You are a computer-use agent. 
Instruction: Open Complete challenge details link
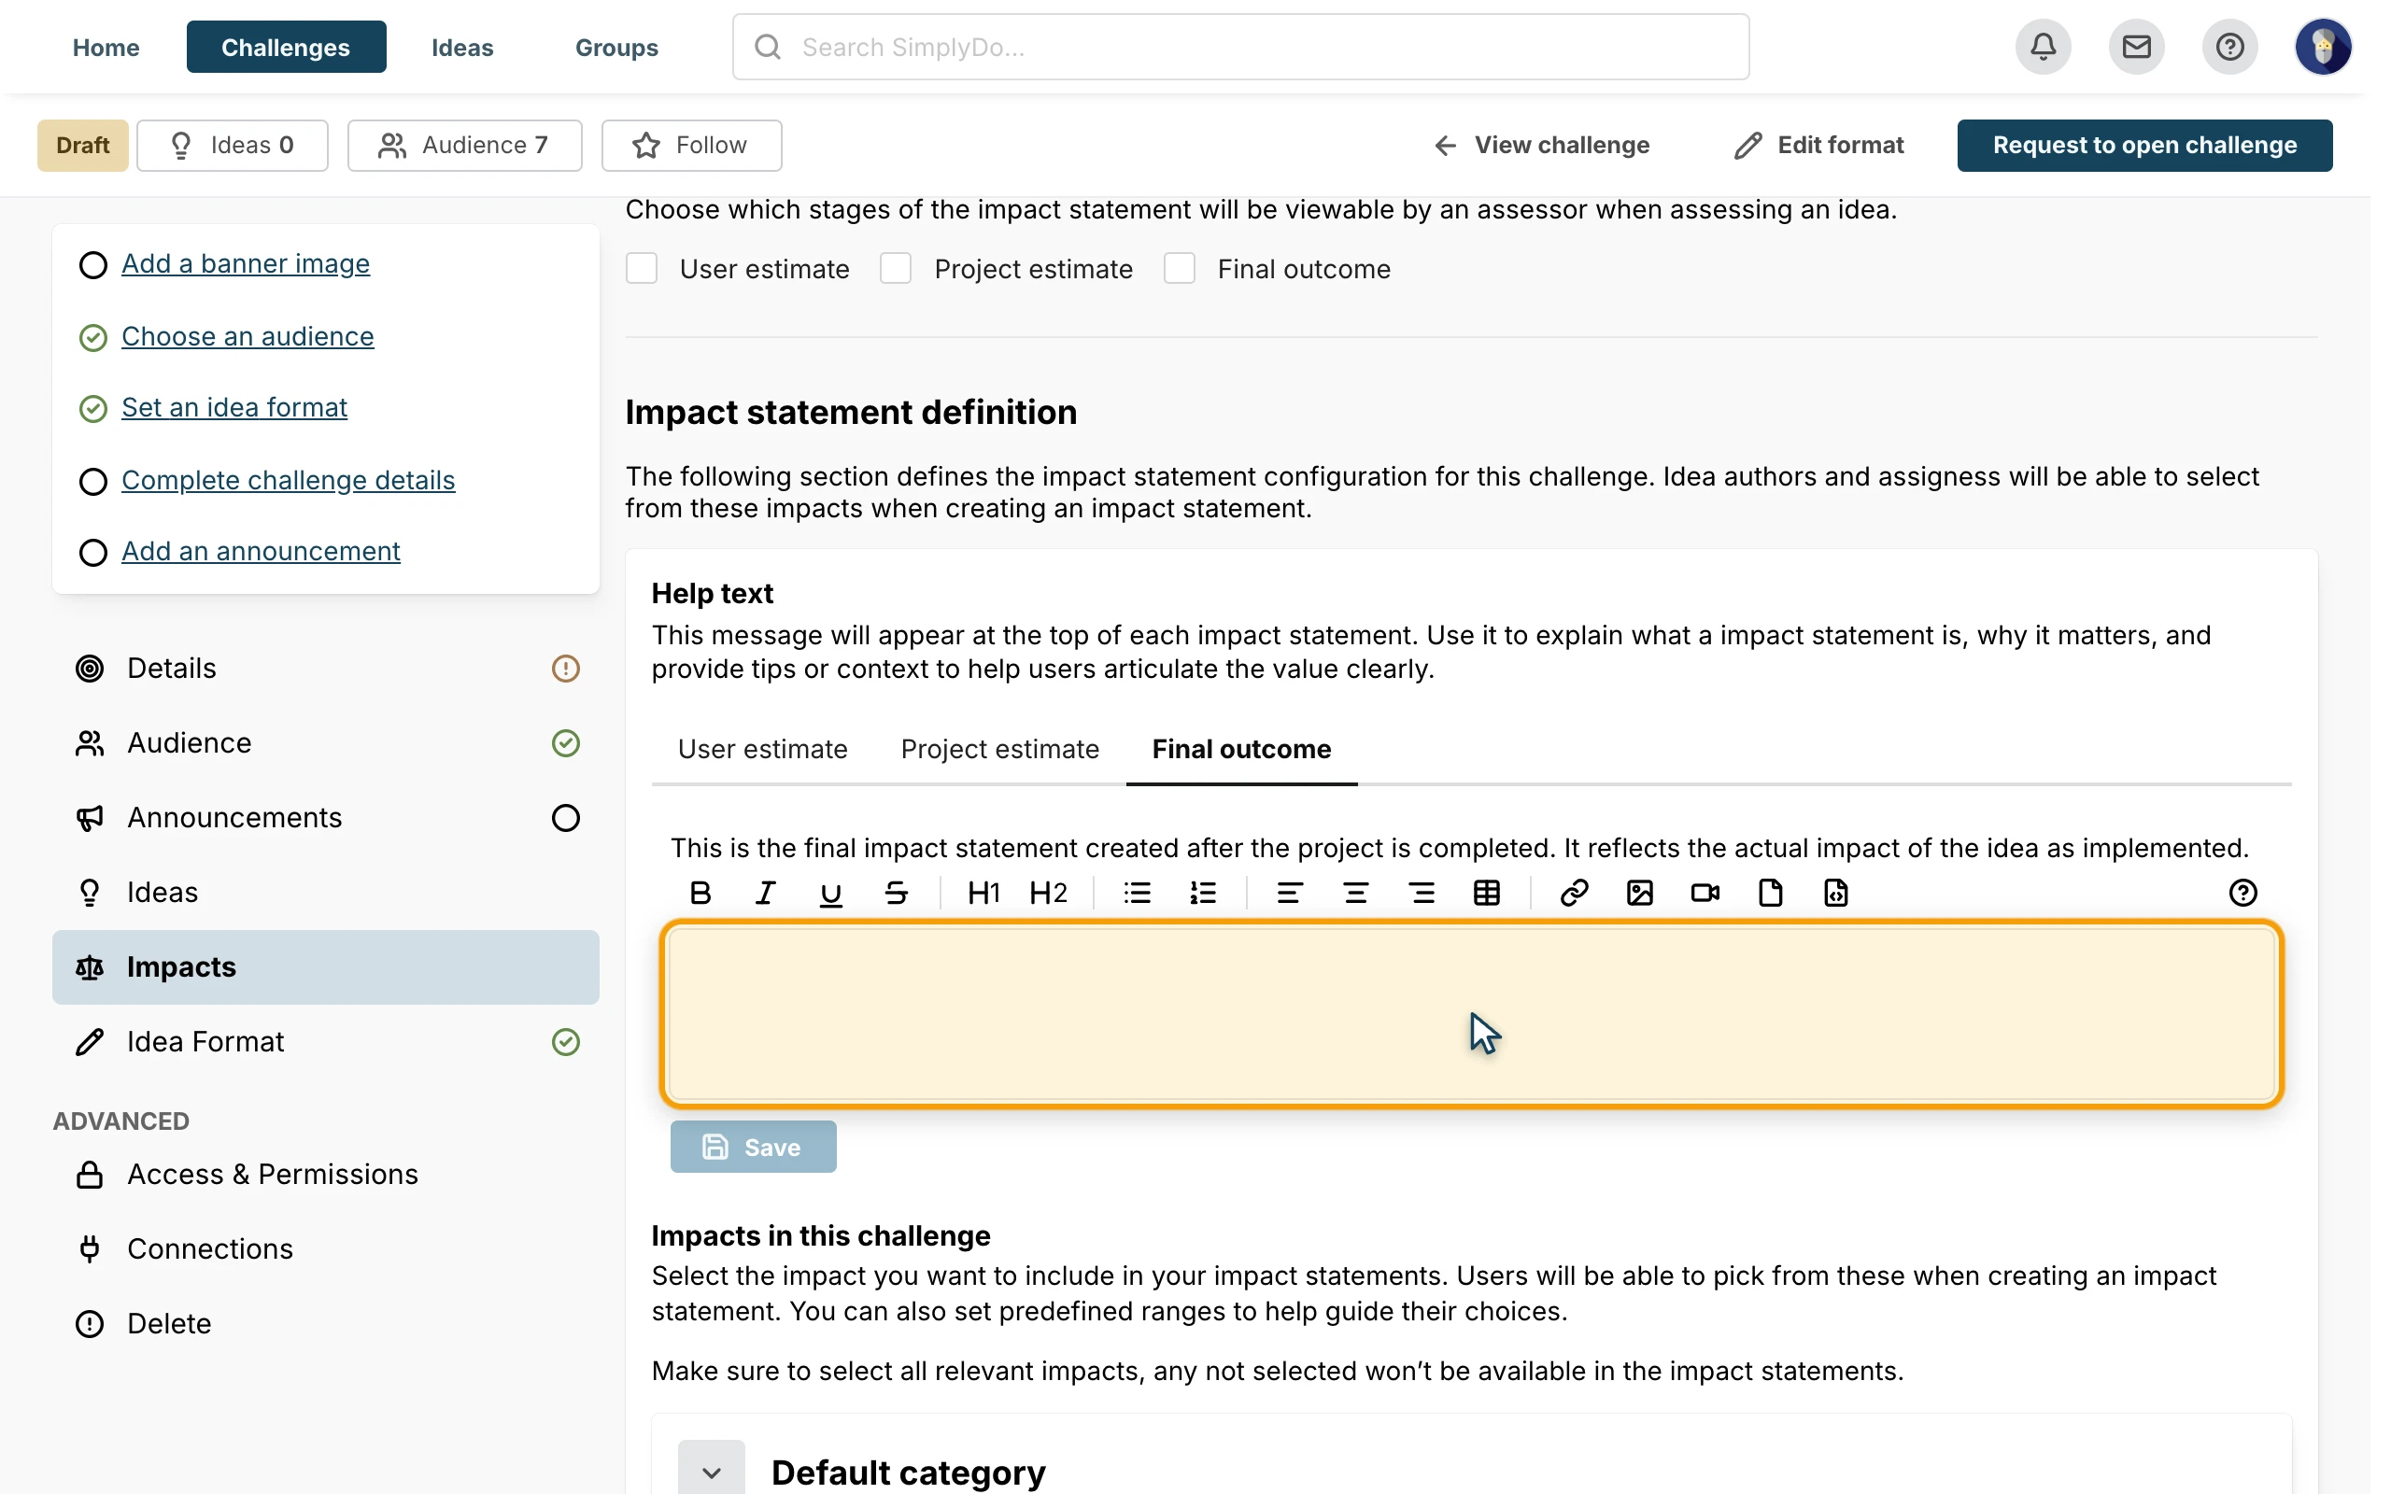pyautogui.click(x=289, y=480)
